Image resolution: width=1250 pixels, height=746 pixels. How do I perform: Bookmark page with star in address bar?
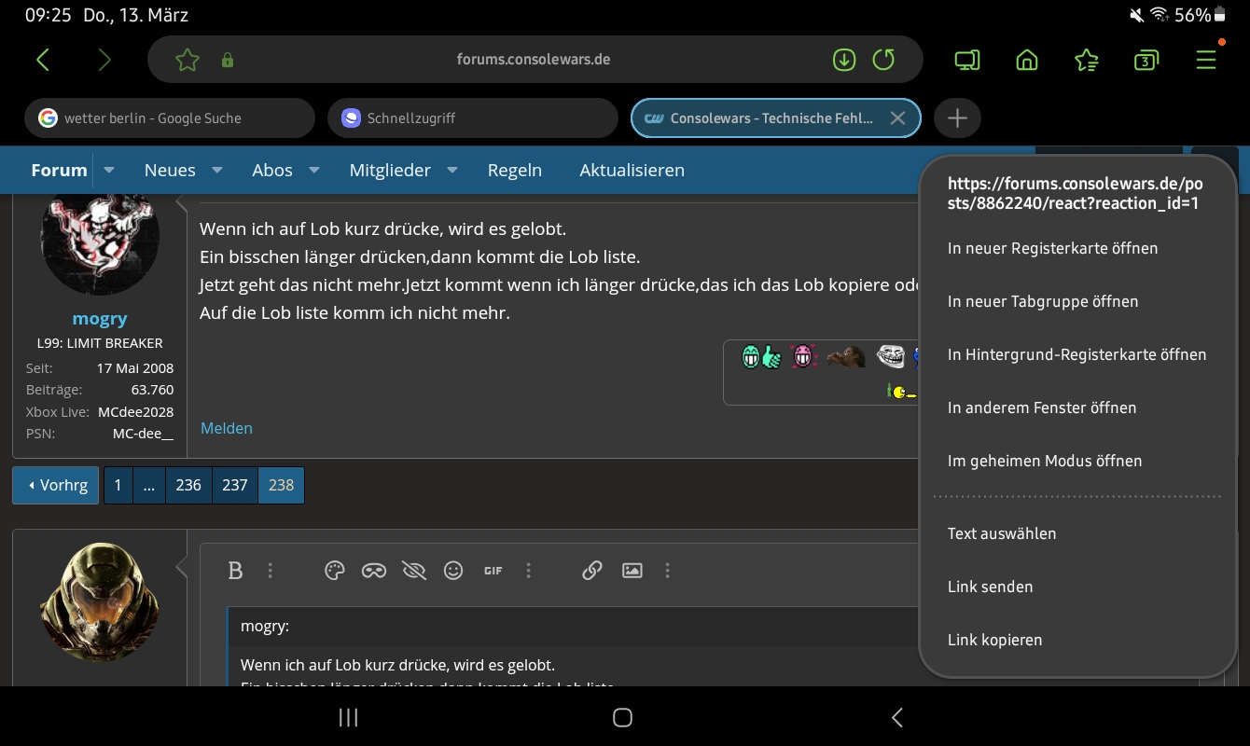[187, 60]
